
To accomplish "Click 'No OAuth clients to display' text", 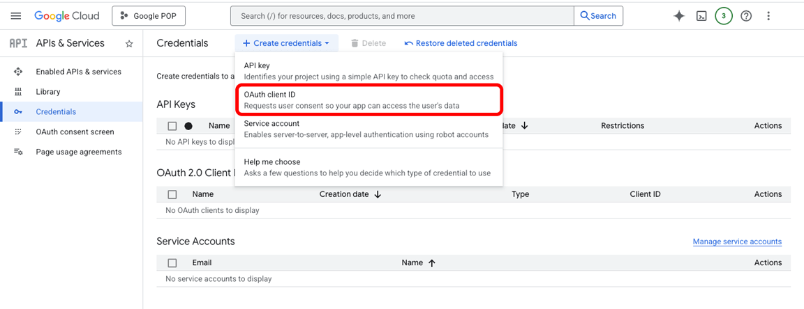I will pyautogui.click(x=212, y=210).
